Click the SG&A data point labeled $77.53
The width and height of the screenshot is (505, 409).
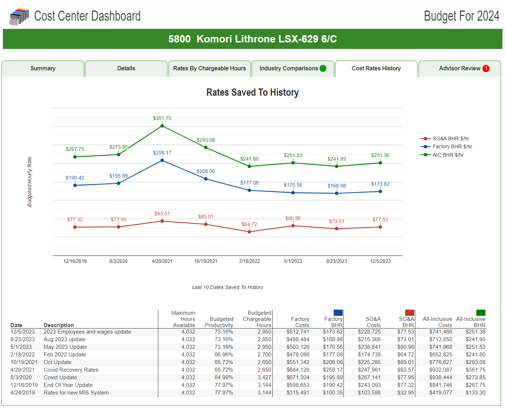[x=380, y=227]
